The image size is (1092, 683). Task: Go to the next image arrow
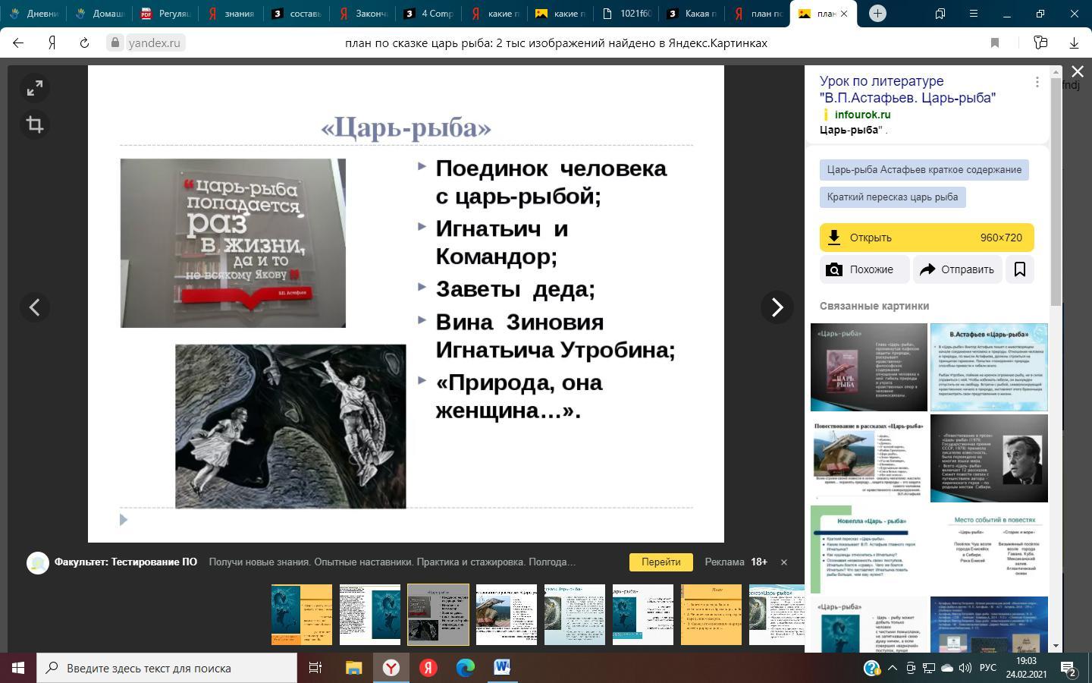click(x=777, y=307)
